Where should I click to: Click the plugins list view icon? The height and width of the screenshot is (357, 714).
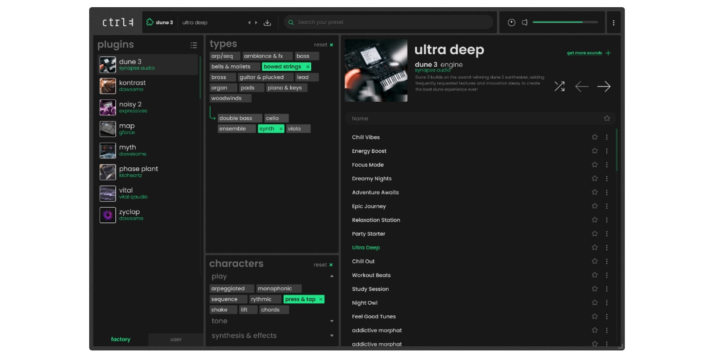click(x=193, y=45)
